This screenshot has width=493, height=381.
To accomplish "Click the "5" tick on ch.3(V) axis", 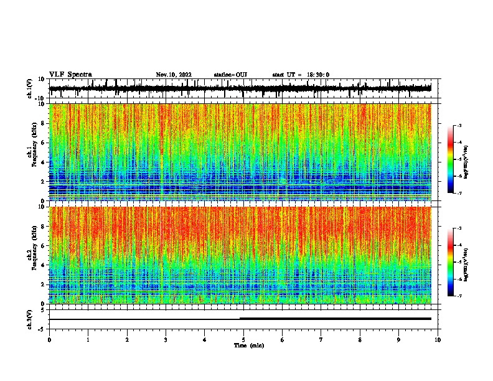I will 43,309.
